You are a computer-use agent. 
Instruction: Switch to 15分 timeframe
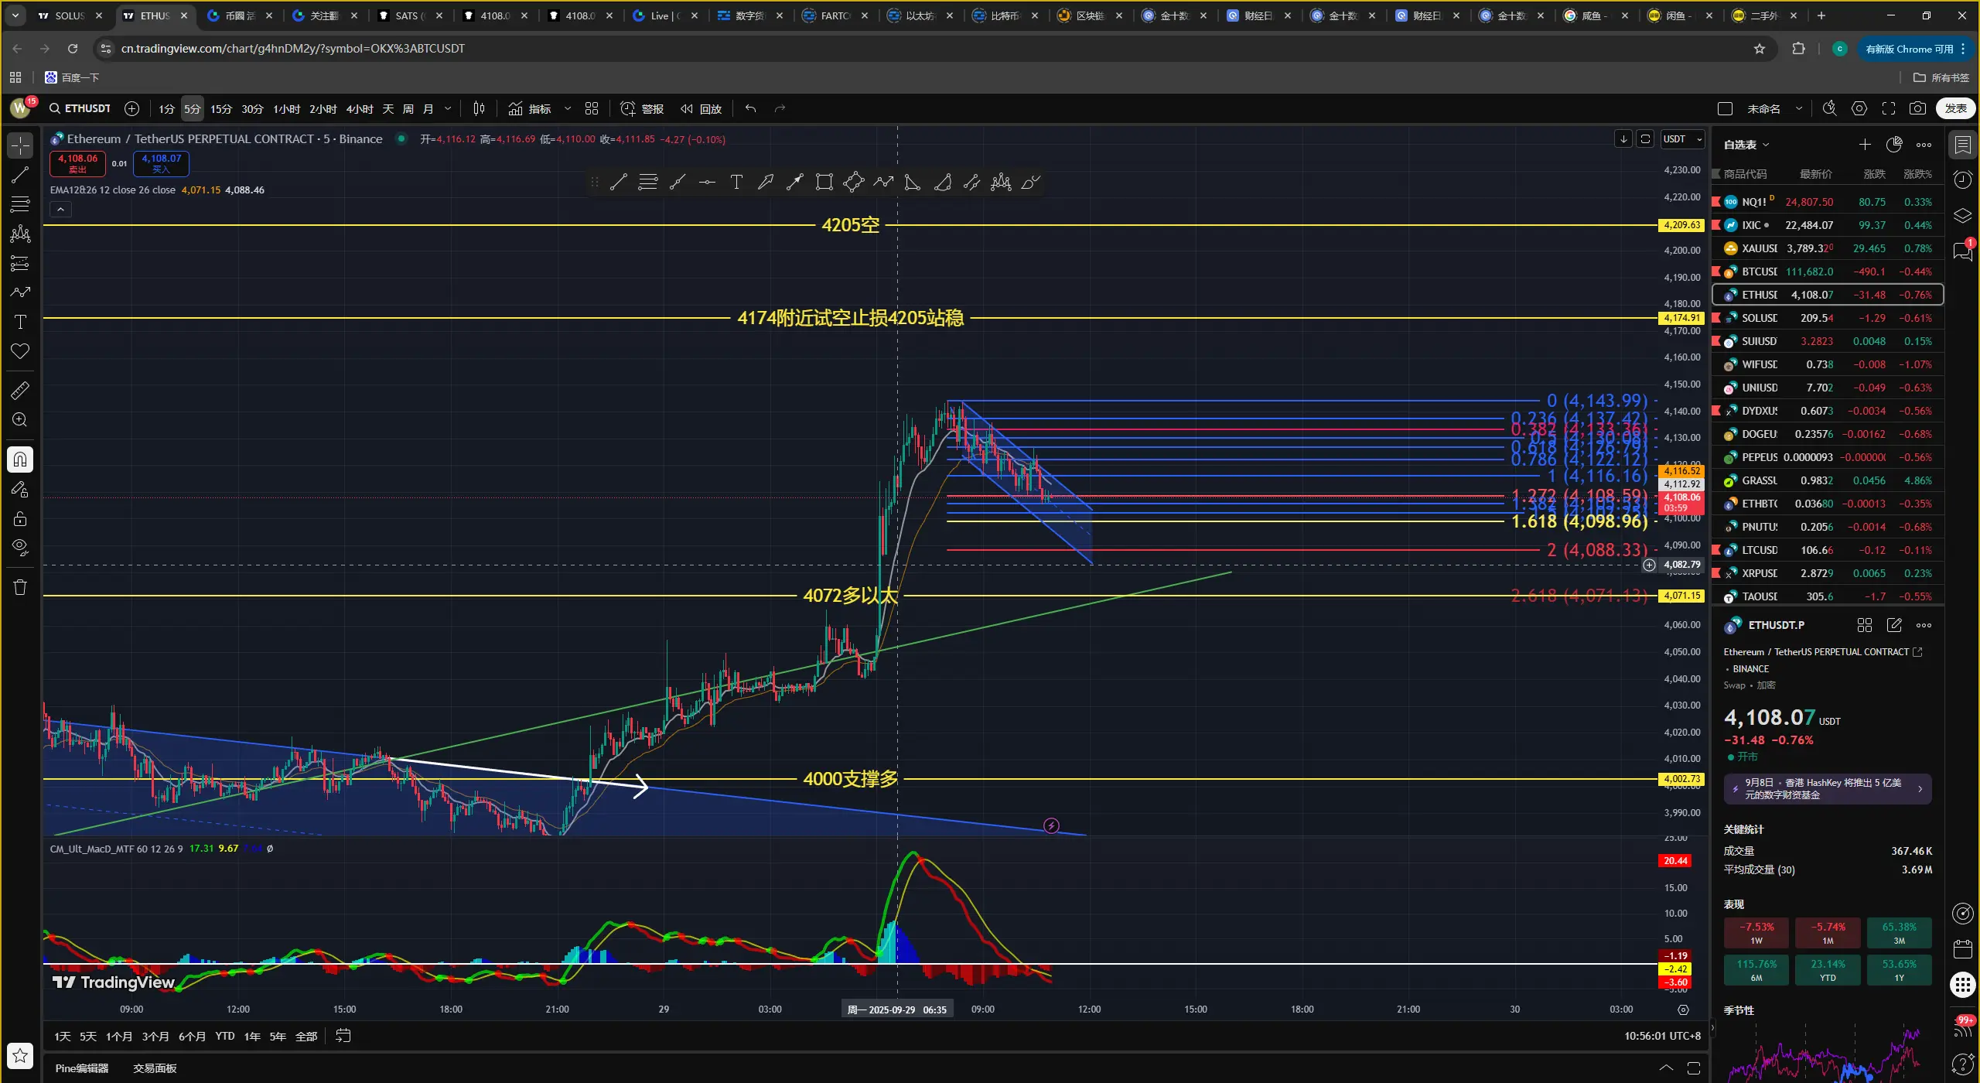pos(221,109)
